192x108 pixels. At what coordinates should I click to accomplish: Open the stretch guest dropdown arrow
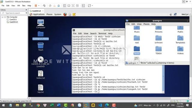[x=92, y=6]
